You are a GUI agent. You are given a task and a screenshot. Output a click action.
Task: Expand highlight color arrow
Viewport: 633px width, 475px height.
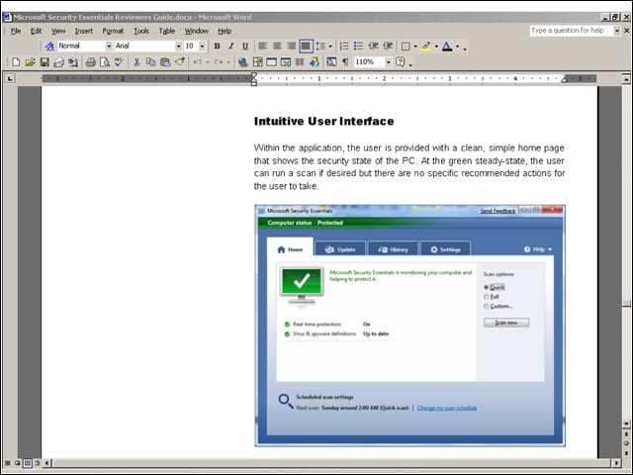point(436,47)
